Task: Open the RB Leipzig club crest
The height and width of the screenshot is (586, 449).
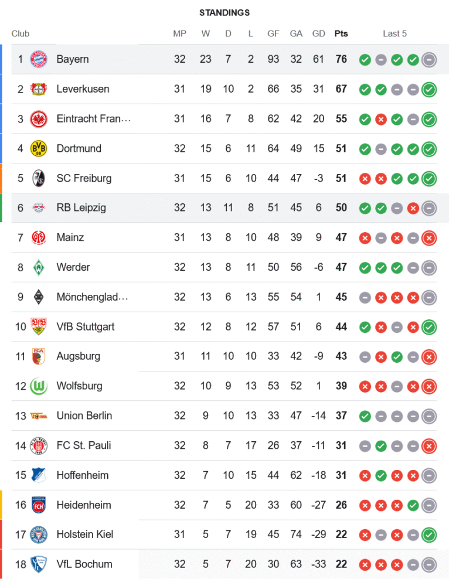Action: point(38,207)
